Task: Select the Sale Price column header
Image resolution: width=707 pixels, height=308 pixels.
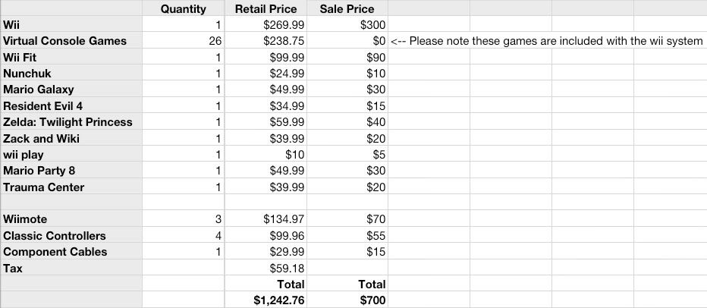Action: (x=347, y=8)
